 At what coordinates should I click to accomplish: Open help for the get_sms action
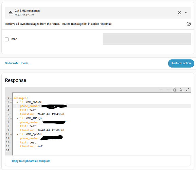[x=189, y=24]
